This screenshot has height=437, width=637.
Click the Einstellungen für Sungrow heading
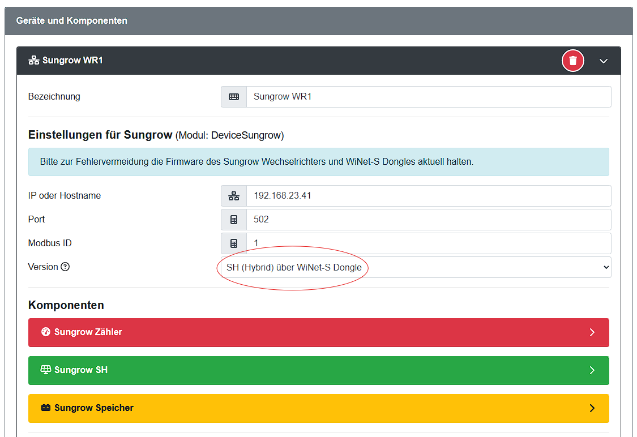click(156, 135)
